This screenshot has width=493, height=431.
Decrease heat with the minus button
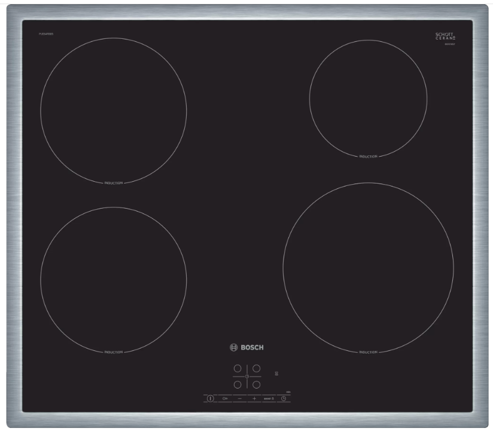239,398
